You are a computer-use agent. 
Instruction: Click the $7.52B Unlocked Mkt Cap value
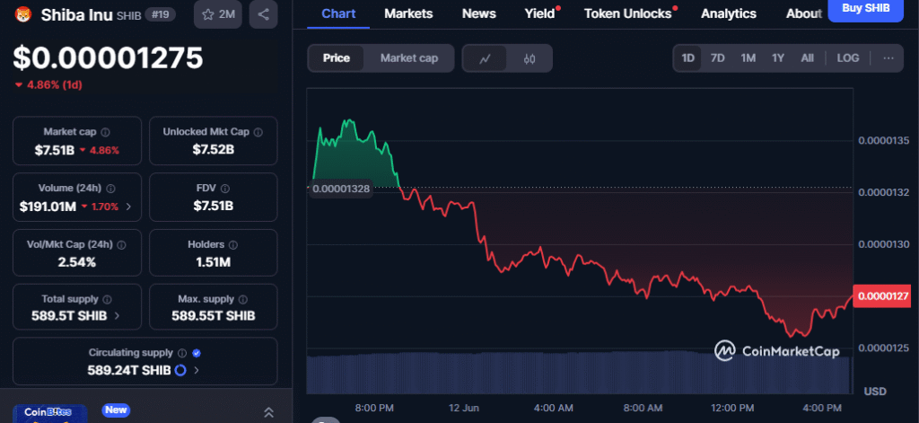(214, 150)
